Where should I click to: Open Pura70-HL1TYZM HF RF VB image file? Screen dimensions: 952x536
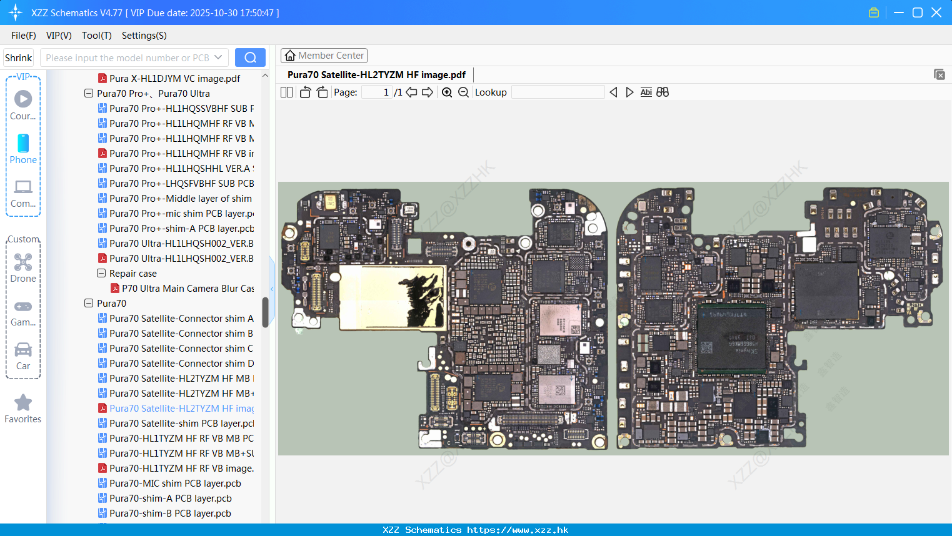[176, 468]
